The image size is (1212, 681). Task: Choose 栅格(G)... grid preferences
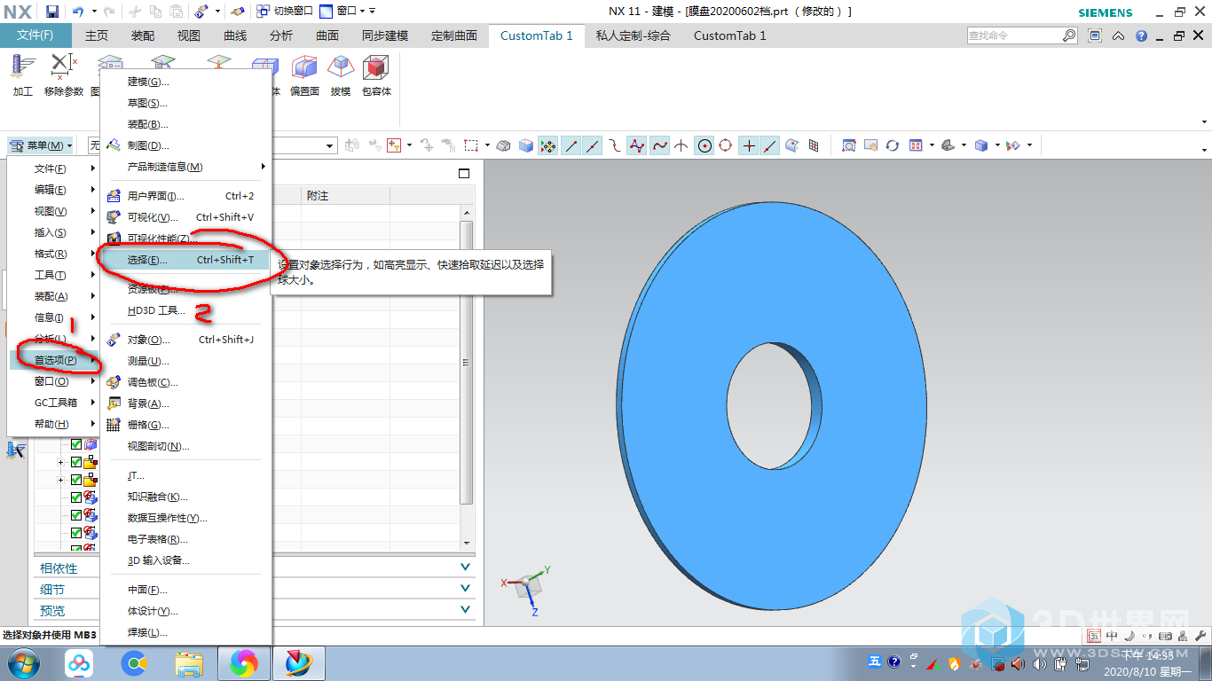click(185, 425)
